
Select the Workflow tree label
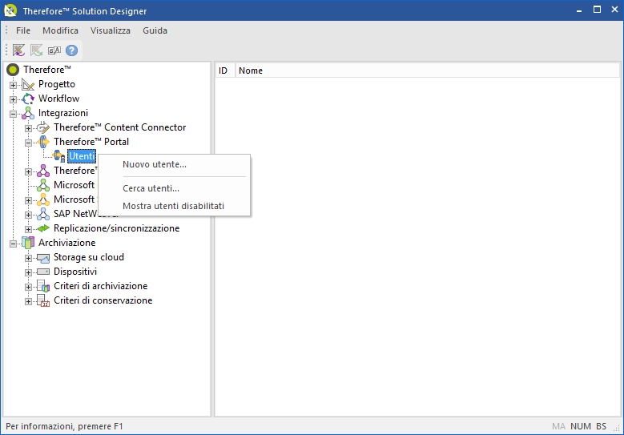click(x=59, y=99)
